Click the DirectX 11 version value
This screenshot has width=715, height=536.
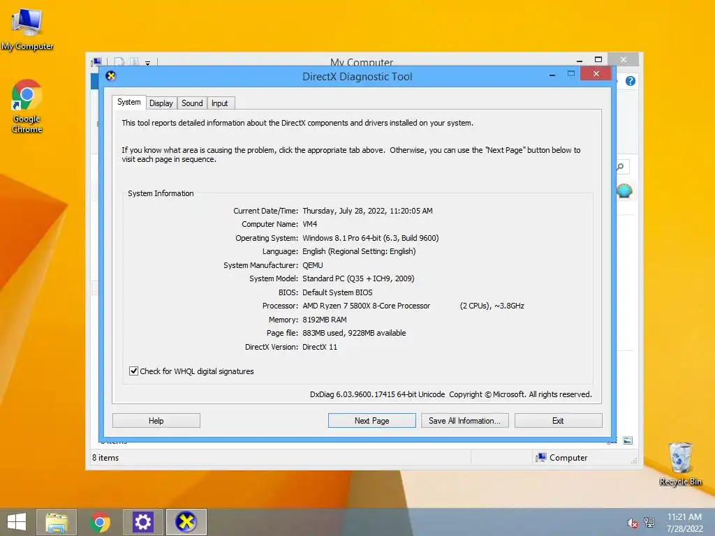point(320,347)
